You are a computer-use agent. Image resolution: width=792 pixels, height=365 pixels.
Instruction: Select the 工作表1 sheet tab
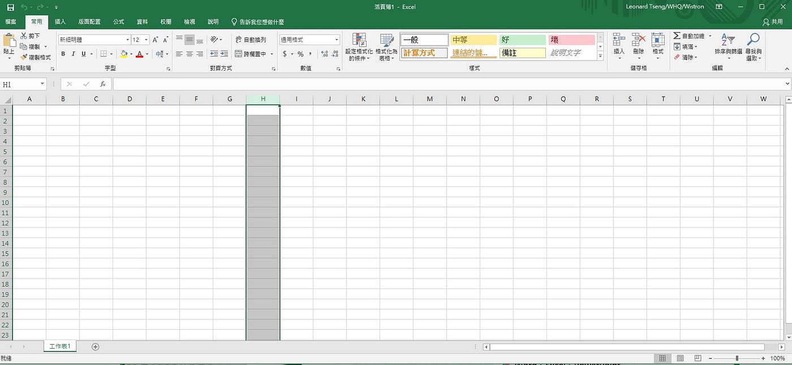tap(60, 346)
